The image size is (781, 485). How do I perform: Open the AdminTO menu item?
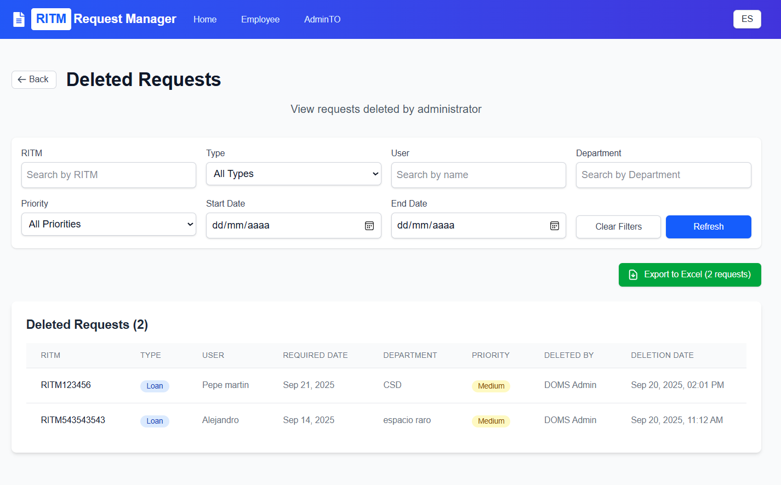coord(322,19)
